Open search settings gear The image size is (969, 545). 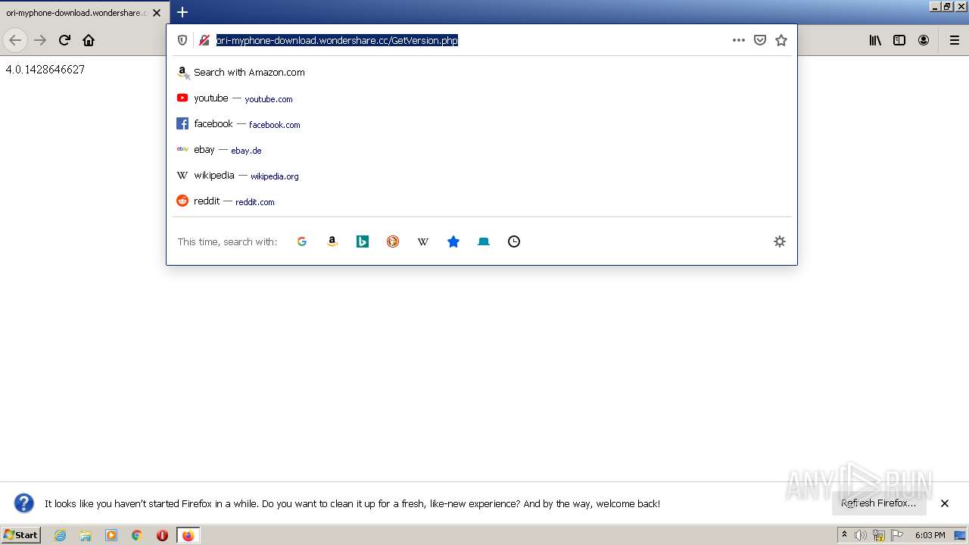780,241
